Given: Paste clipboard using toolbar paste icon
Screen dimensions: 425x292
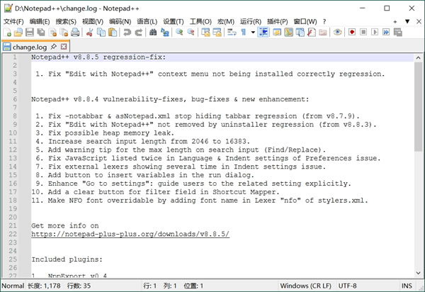Looking at the screenshot, I should click(113, 33).
